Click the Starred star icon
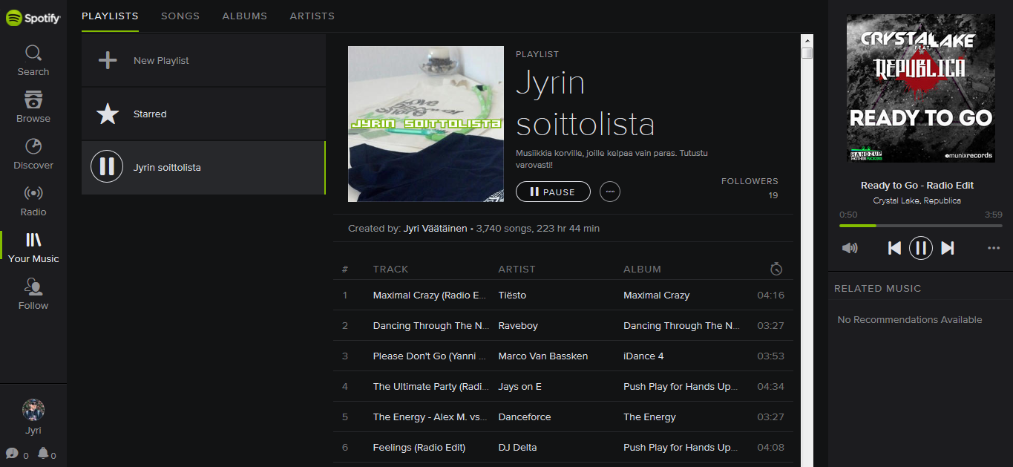1013x467 pixels. (x=108, y=114)
